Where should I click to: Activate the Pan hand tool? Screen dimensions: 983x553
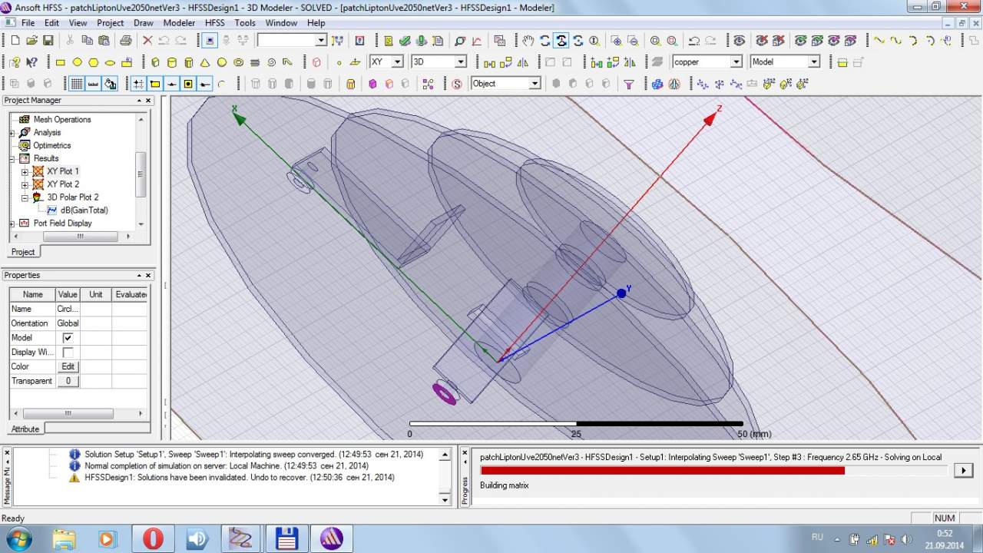point(528,41)
